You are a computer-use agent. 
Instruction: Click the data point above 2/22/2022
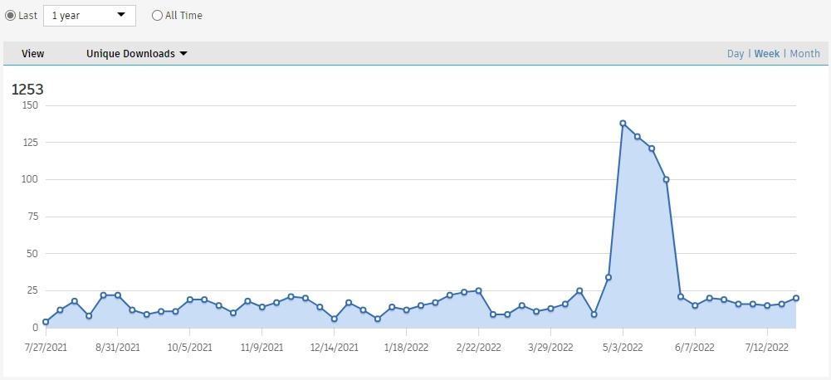(x=478, y=290)
